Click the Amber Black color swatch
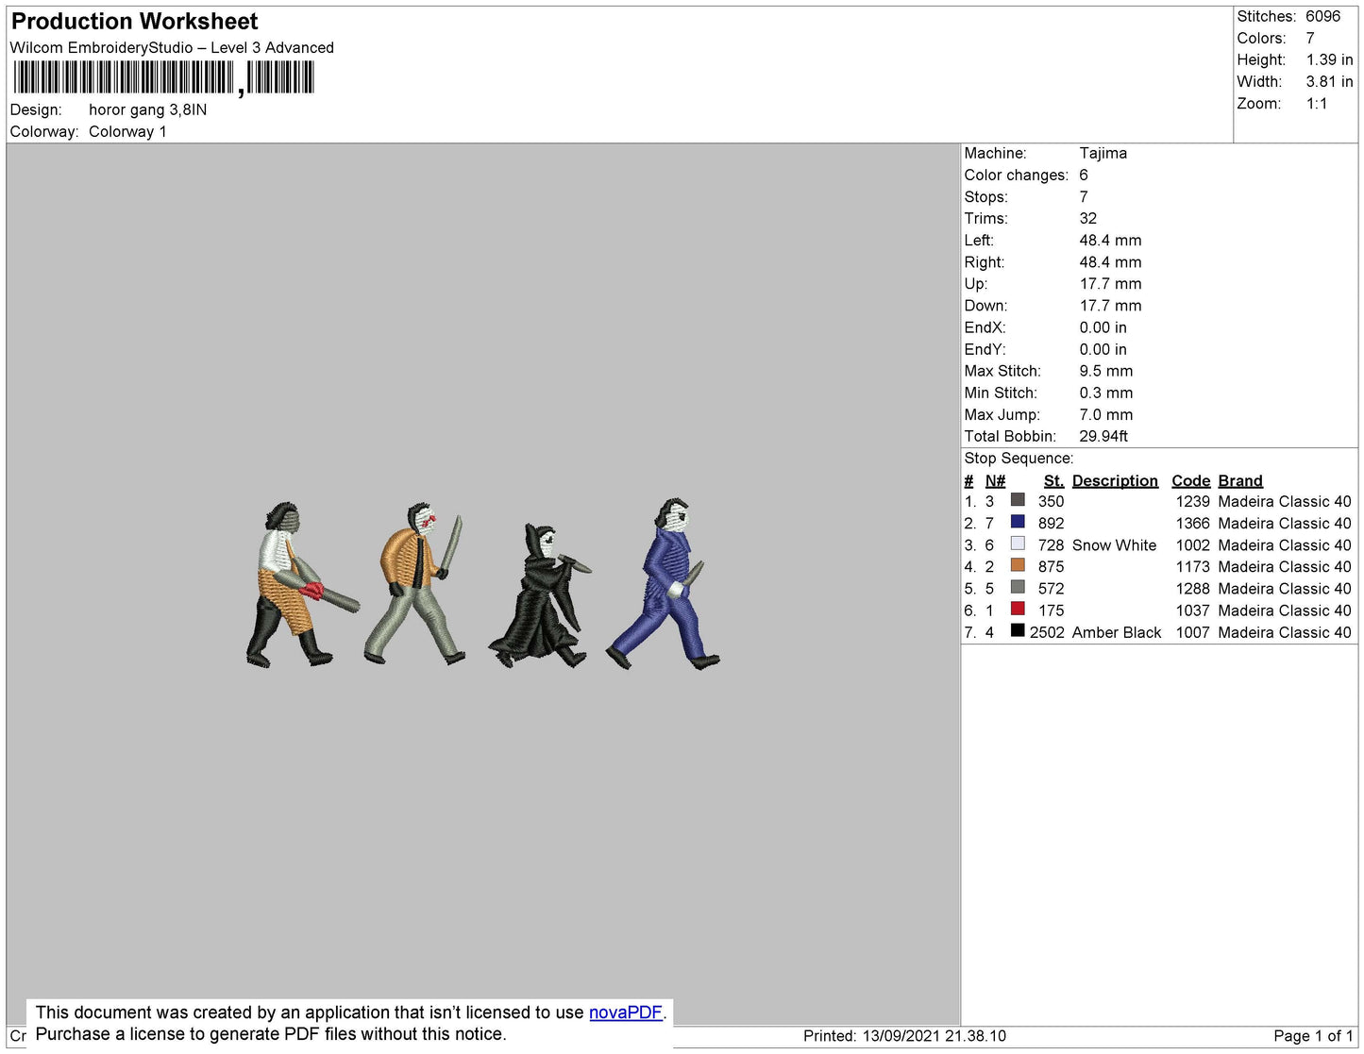 click(x=1018, y=630)
